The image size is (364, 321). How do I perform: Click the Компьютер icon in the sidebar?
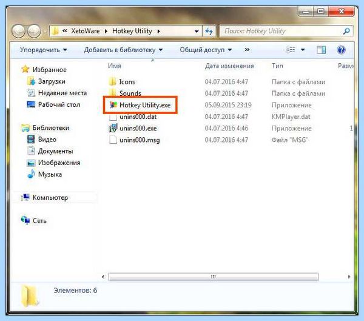click(25, 197)
